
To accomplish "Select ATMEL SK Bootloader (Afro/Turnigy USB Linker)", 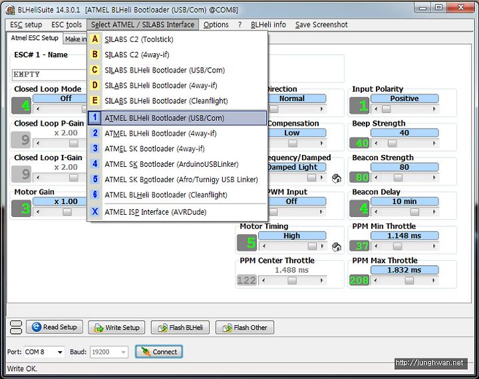I will point(178,180).
